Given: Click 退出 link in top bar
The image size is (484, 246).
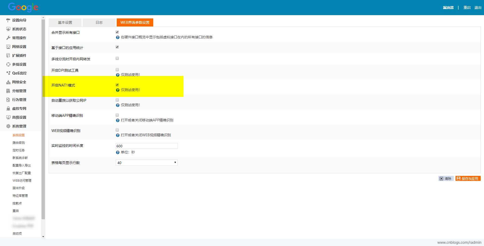Looking at the screenshot, I should pyautogui.click(x=478, y=8).
